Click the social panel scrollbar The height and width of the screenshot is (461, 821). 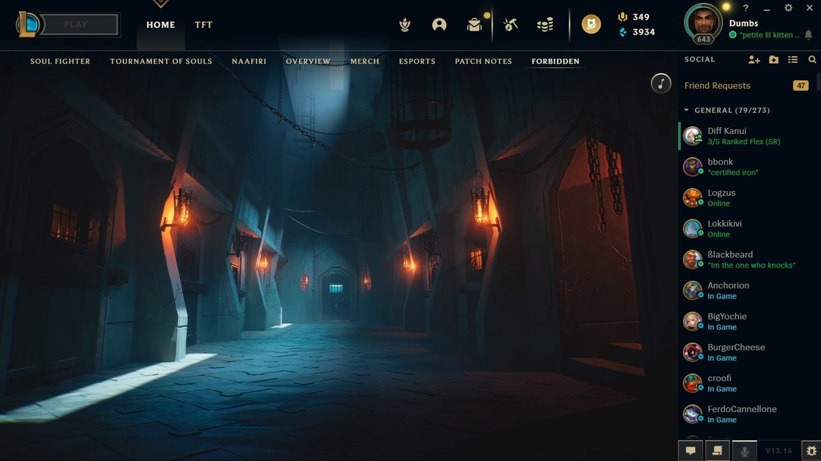tap(818, 83)
